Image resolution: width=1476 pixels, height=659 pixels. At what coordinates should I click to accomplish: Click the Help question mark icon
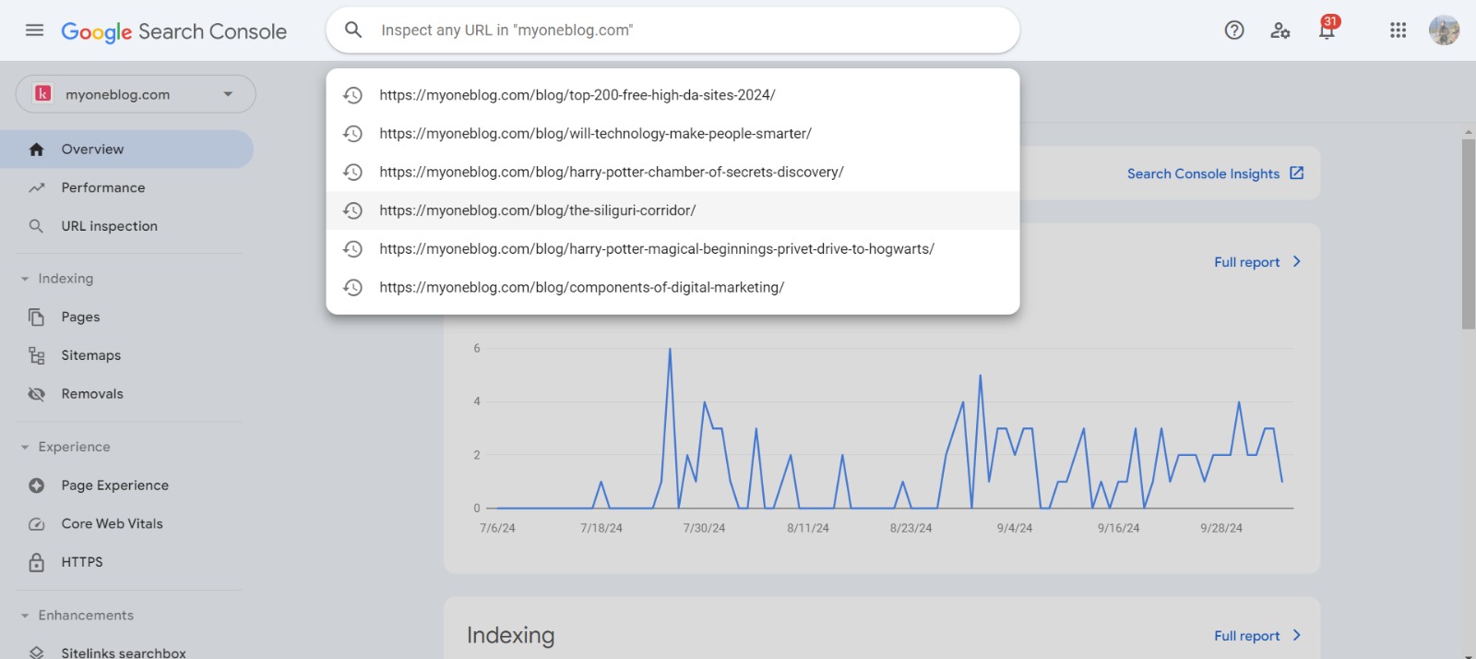pyautogui.click(x=1233, y=30)
